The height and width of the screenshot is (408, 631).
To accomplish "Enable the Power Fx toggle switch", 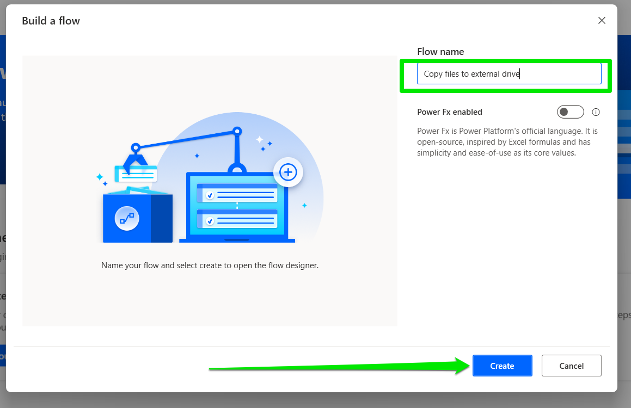I will point(570,112).
